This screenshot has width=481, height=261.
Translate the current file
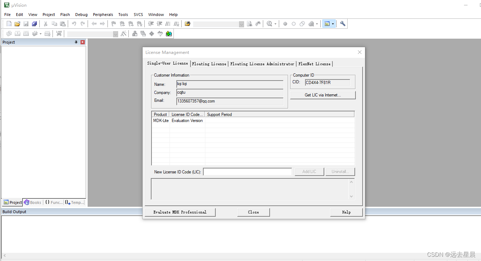tap(9, 34)
